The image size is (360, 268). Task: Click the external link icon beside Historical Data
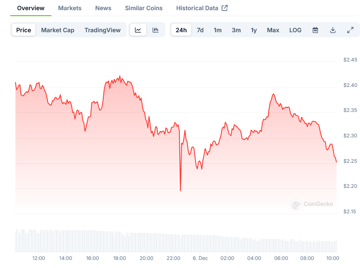225,8
